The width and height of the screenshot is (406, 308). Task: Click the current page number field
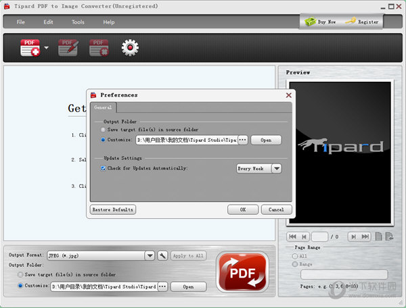pos(319,236)
